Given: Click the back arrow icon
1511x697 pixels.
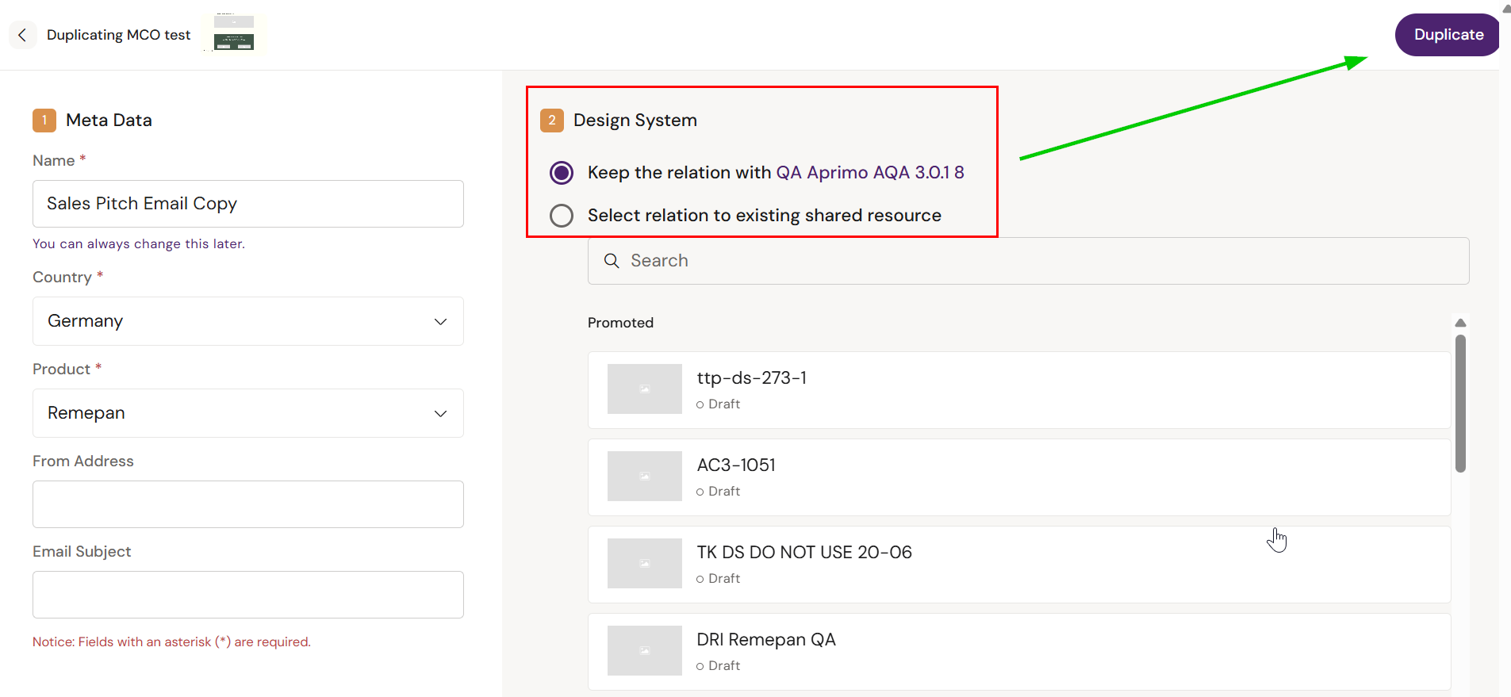Looking at the screenshot, I should click(x=22, y=35).
